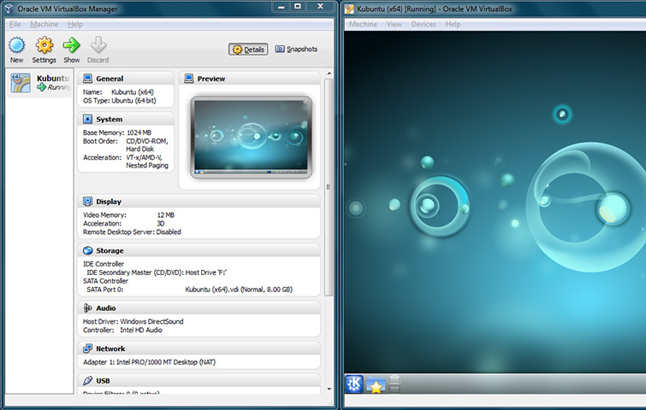Click the Storage section heading
This screenshot has height=410, width=646.
[110, 250]
